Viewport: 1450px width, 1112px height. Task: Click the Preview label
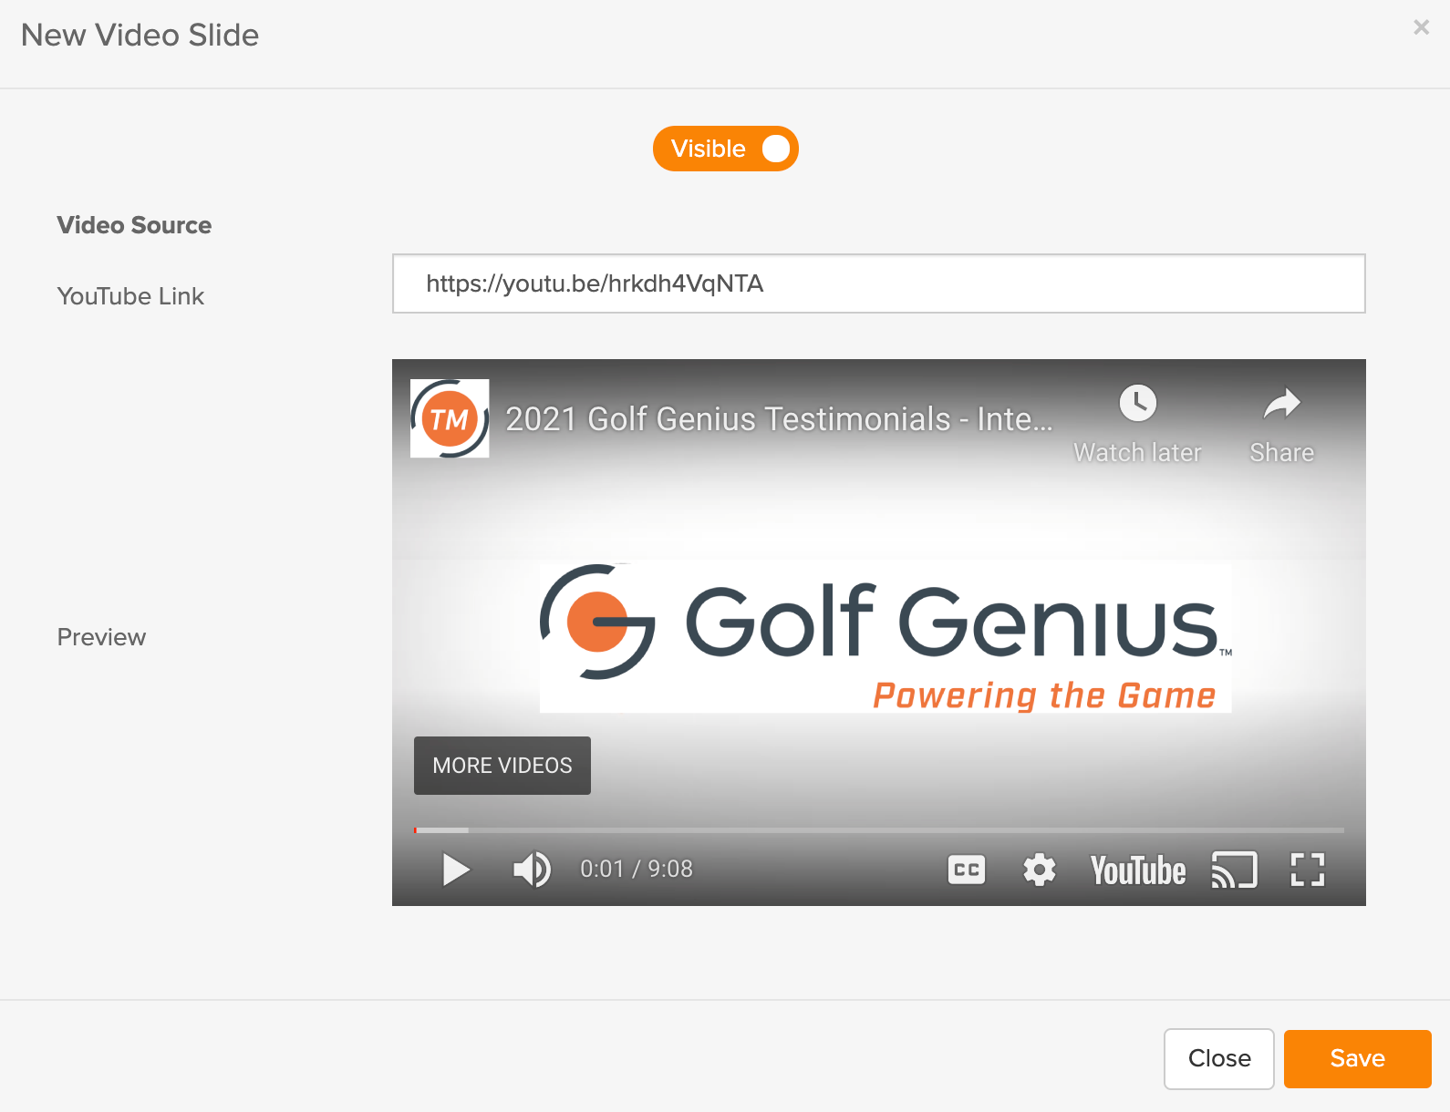point(101,637)
